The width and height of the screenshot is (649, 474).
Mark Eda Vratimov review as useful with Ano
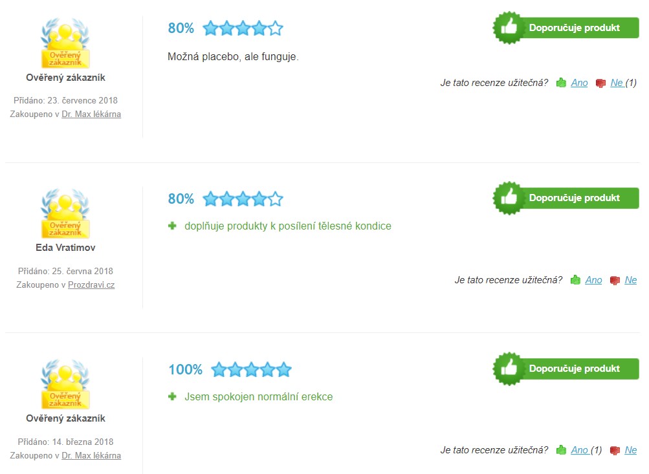point(593,280)
